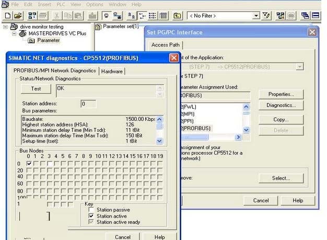This screenshot has width=327, height=240.
Task: Switch to Large Icons view
Action: [x=132, y=16]
